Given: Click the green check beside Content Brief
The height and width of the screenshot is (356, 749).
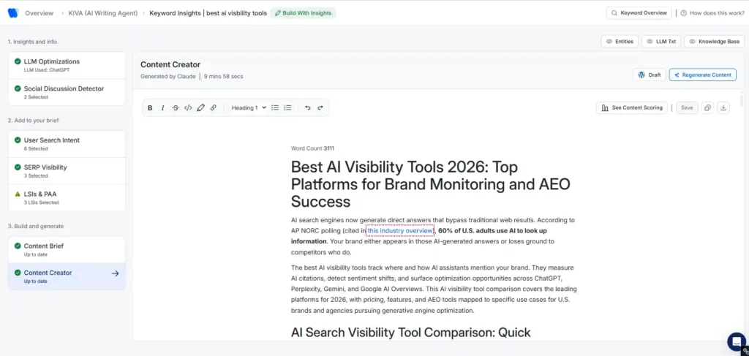Looking at the screenshot, I should click(x=18, y=246).
